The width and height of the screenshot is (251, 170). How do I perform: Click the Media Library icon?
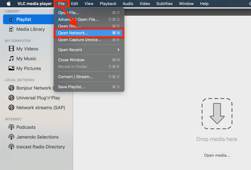[x=11, y=29]
